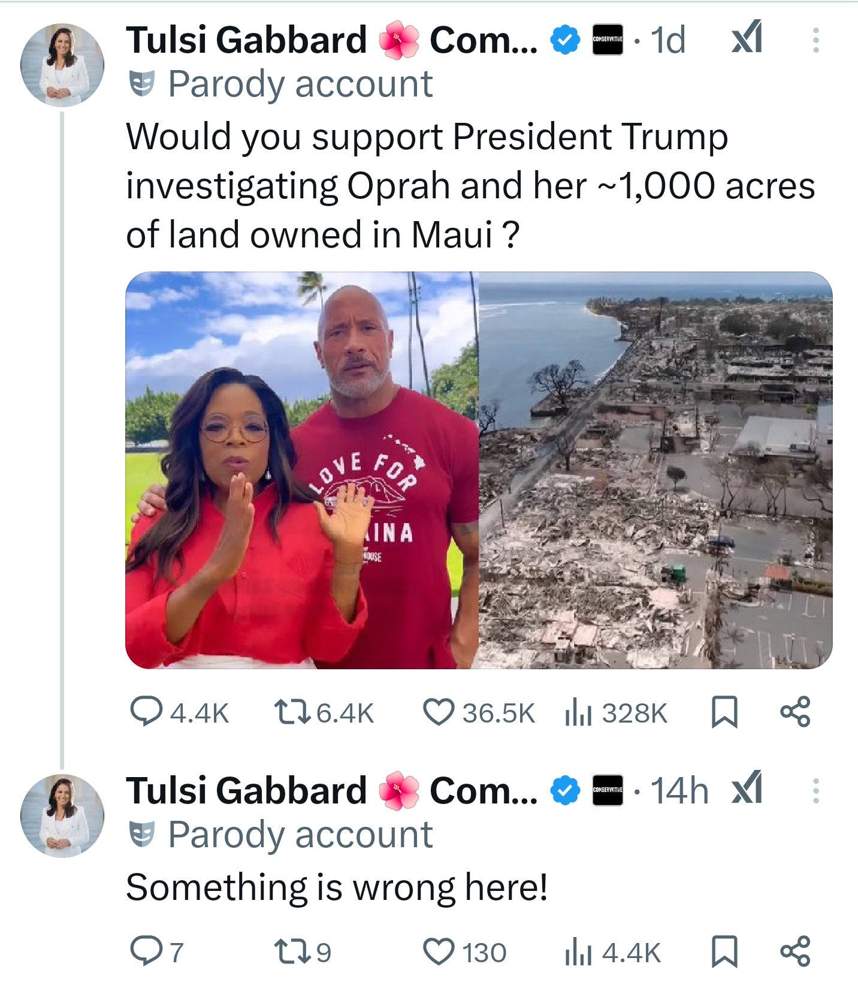Repost the tweet with 6.4K reposts
858x982 pixels.
[x=292, y=712]
